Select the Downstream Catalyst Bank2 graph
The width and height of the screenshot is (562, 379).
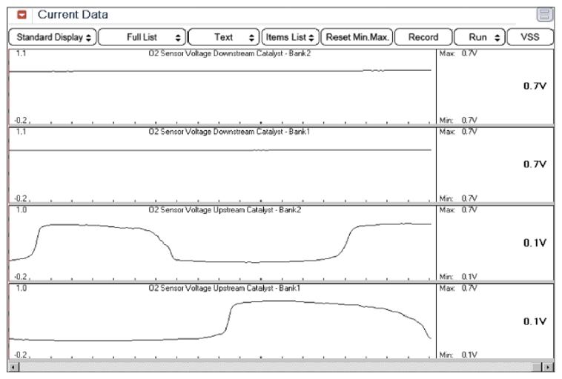coord(222,87)
